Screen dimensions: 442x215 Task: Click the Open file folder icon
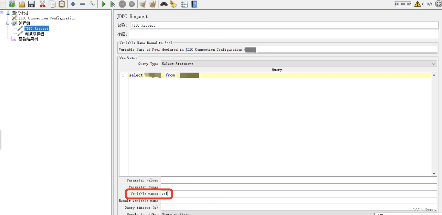[x=22, y=4]
